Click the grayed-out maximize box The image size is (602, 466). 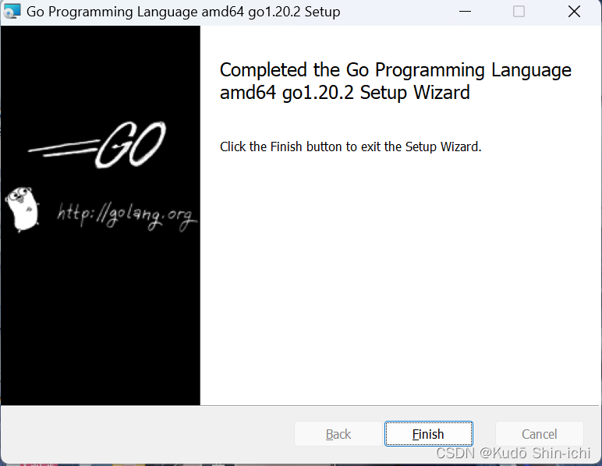click(x=519, y=12)
